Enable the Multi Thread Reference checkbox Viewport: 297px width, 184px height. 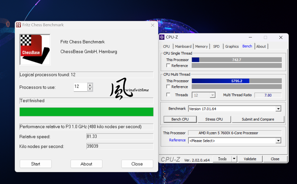[x=168, y=87]
